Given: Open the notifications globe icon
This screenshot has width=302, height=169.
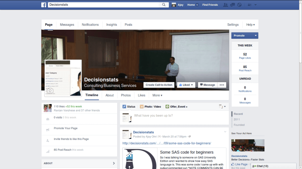Looking at the screenshot, I should point(239,5).
